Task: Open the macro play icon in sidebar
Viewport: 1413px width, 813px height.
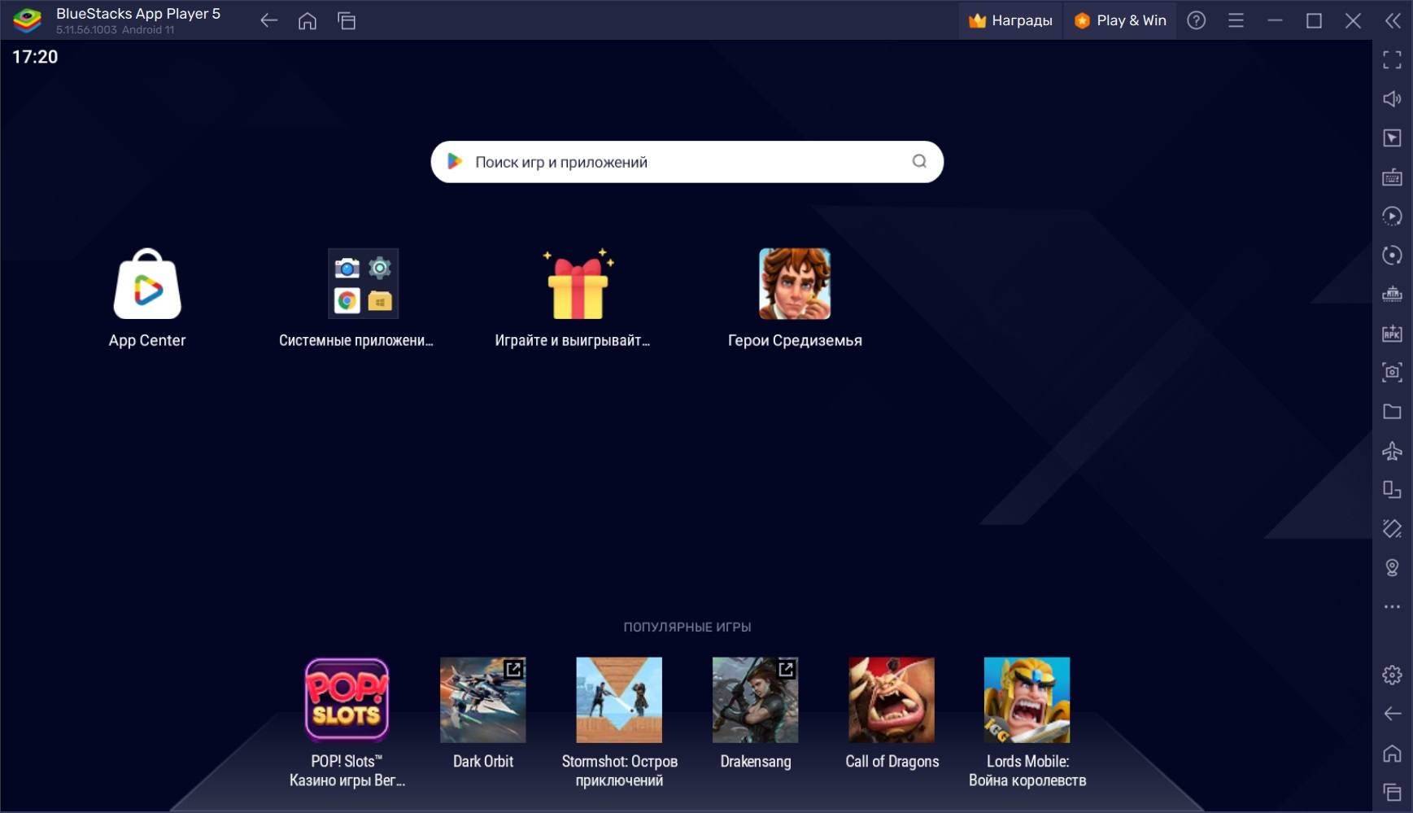Action: (x=1392, y=216)
